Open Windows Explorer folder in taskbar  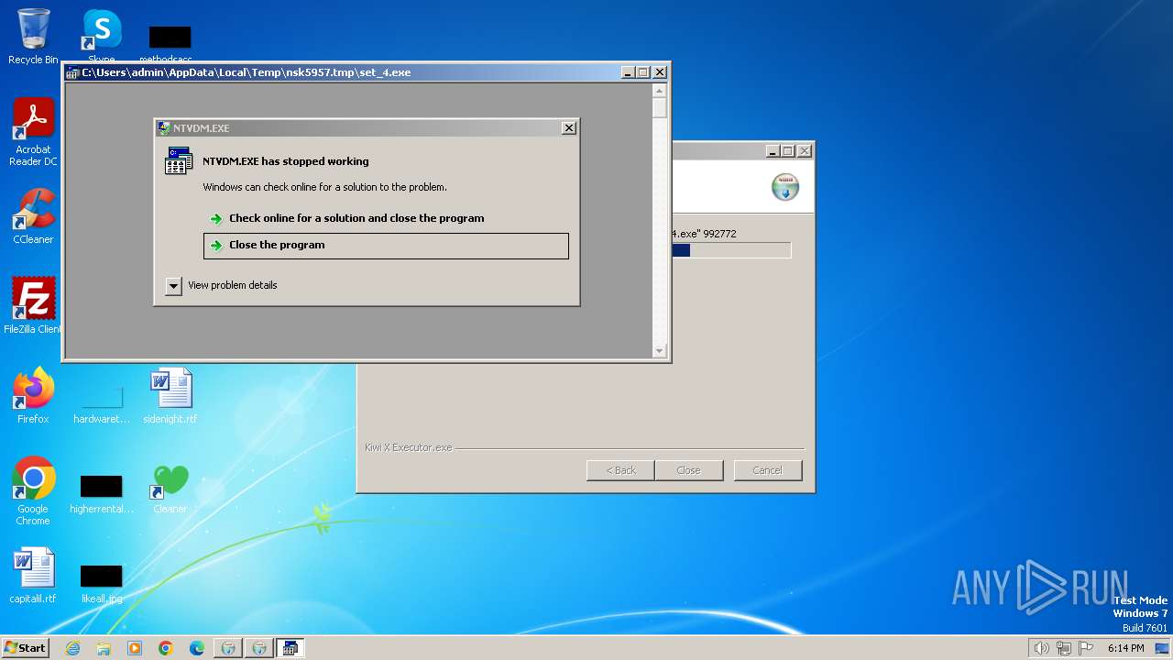104,648
